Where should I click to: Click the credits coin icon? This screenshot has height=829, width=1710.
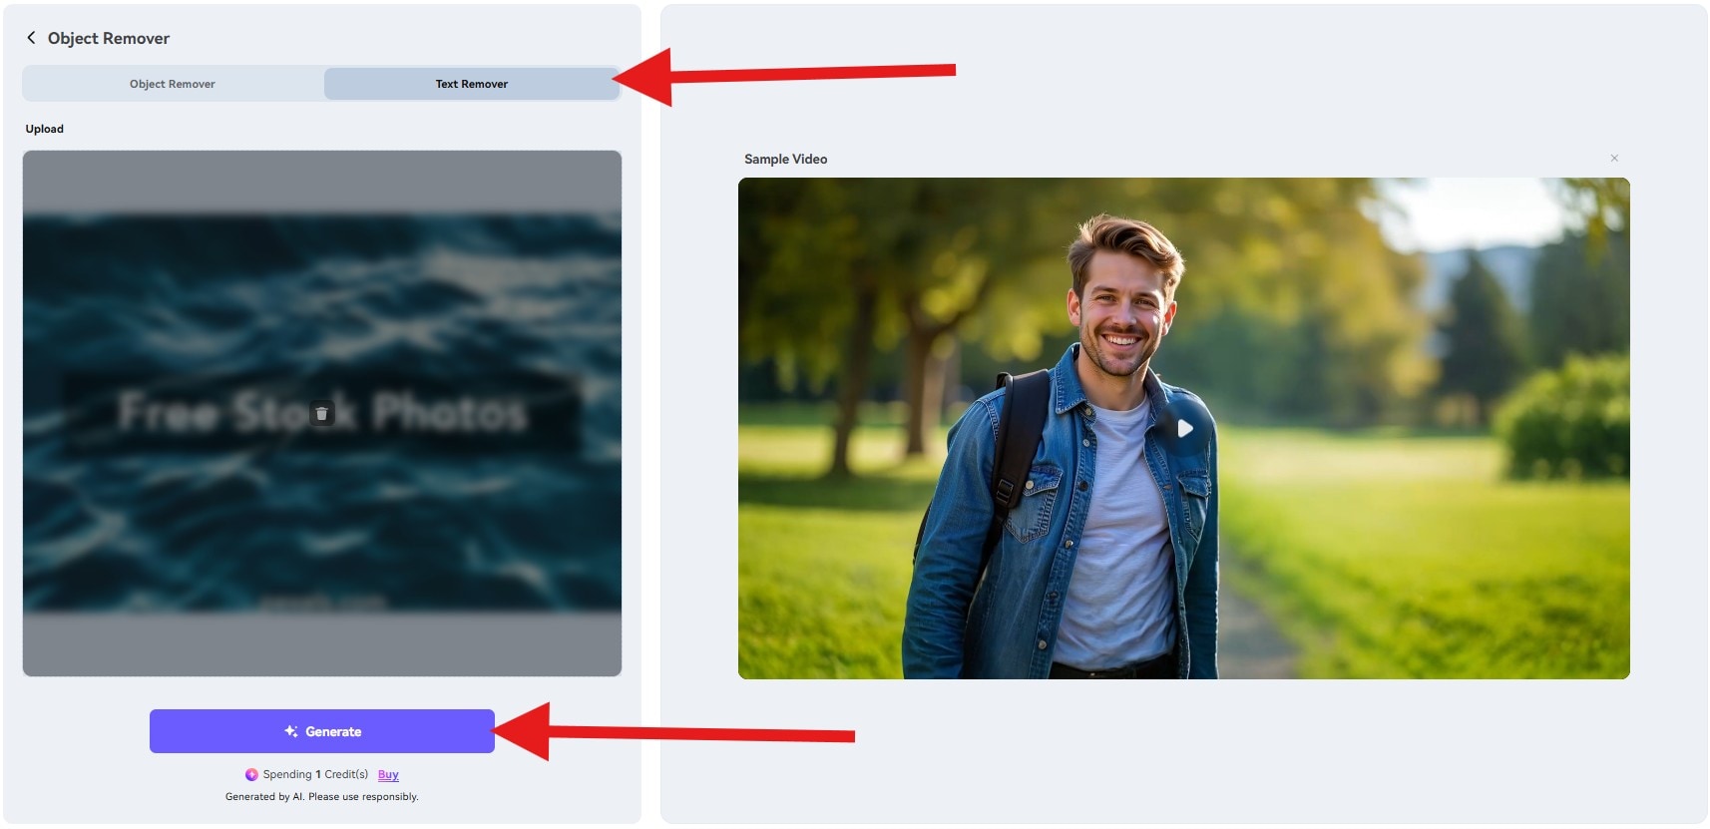point(251,775)
